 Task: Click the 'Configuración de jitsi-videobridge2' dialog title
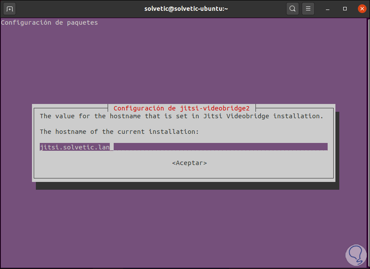click(x=182, y=108)
